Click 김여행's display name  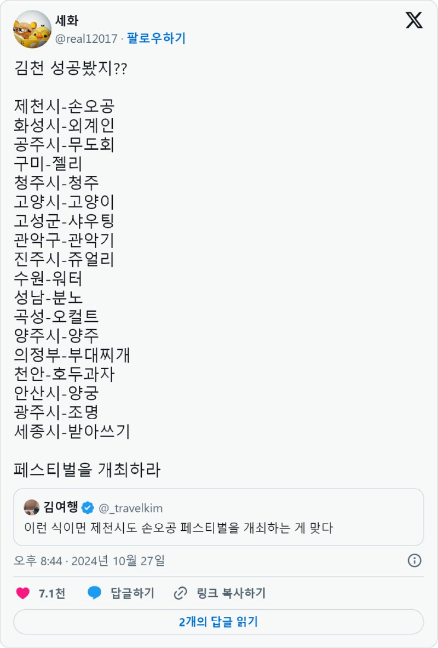point(60,507)
